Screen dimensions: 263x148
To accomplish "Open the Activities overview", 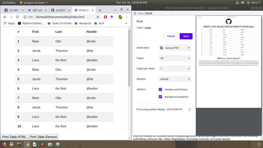I will 9,3.
